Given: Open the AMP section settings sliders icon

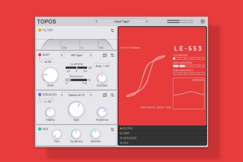Looking at the screenshot, I should click(x=113, y=55).
